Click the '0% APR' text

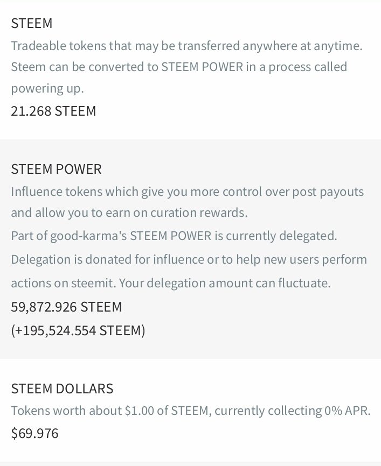coord(348,411)
